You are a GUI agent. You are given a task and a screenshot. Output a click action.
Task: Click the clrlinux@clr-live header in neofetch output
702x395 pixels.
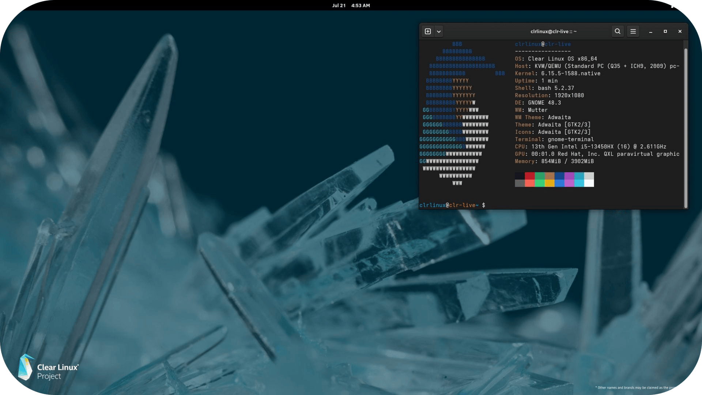click(x=543, y=44)
